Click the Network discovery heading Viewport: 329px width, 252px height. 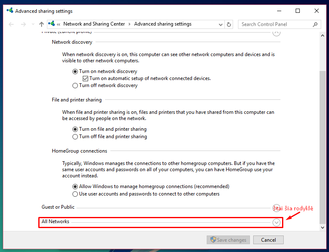click(x=72, y=42)
